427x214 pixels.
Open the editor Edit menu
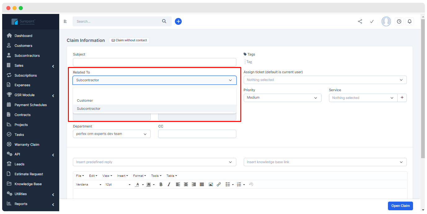point(93,176)
